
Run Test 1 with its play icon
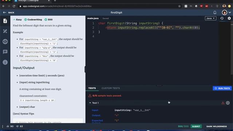228,103
